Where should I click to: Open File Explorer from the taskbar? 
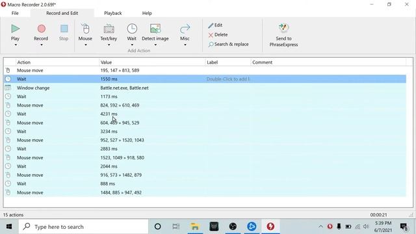pyautogui.click(x=195, y=227)
